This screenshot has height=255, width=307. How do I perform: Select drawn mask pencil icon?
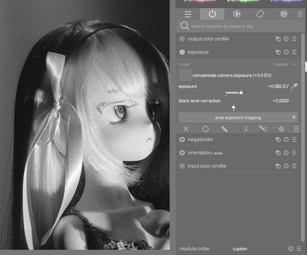coord(224,129)
